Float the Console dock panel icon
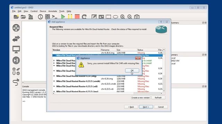Screen dimensions: 222x124 [x=203, y=86]
